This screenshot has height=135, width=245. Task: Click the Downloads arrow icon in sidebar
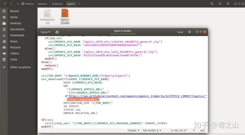pyautogui.click(x=4, y=35)
